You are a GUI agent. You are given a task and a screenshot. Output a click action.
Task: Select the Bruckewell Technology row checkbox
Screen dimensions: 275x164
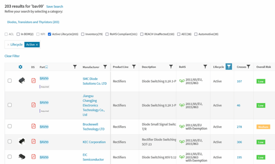[x=10, y=126]
